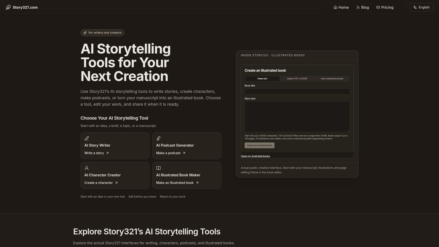Click the For writers and creators badge
439x247 pixels.
102,33
